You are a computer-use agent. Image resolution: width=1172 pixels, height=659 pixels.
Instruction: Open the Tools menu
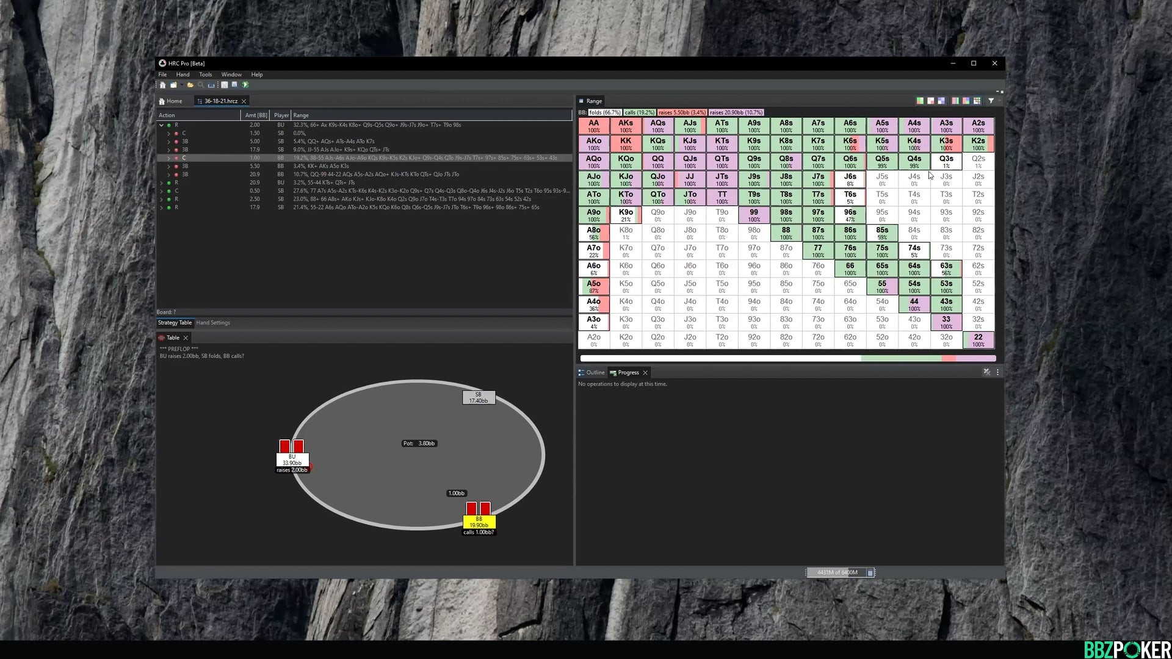pos(205,74)
